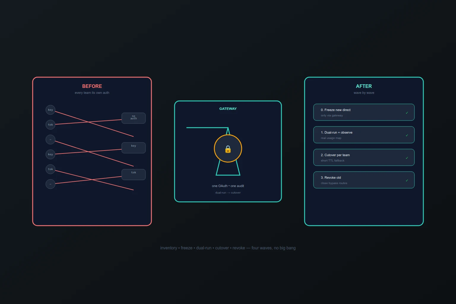
Task: Select the tok circle linked to no auth box
Action: click(x=50, y=125)
